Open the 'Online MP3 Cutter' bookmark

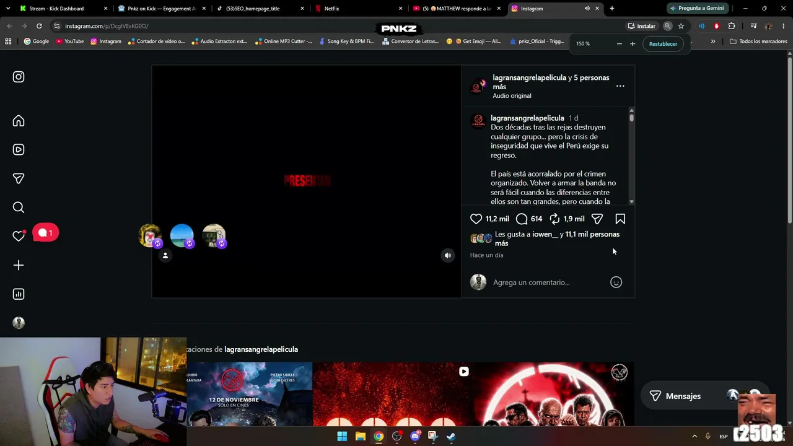tap(283, 42)
